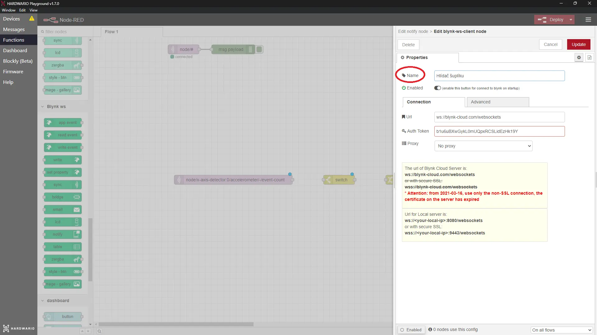The width and height of the screenshot is (597, 335).
Task: Open the Edit menu
Action: [x=22, y=10]
